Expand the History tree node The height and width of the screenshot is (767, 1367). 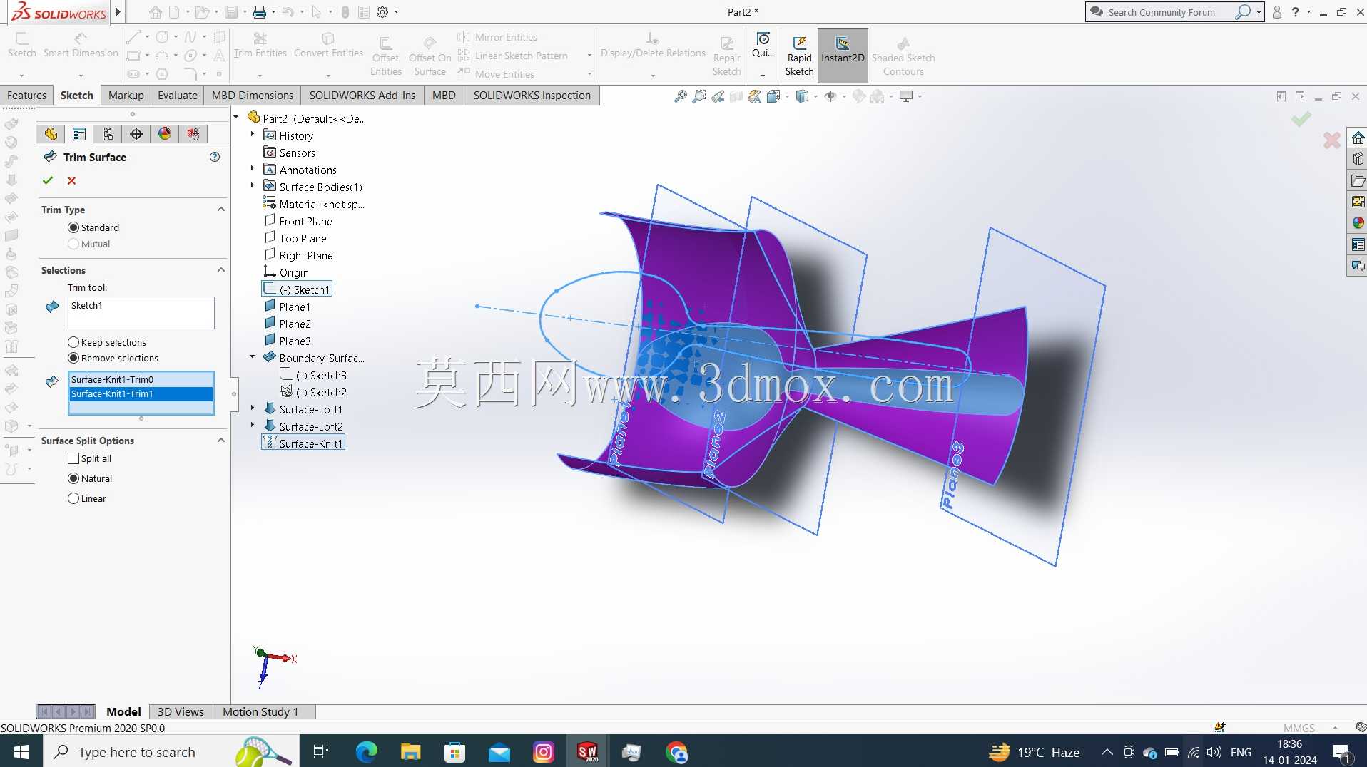coord(252,135)
